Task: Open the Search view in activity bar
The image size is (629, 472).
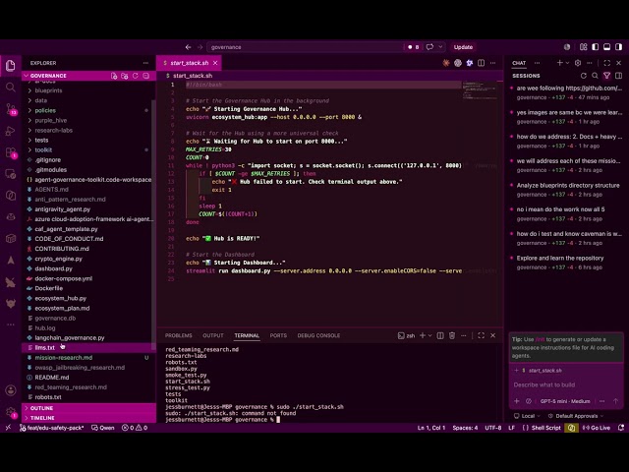Action: 11,88
